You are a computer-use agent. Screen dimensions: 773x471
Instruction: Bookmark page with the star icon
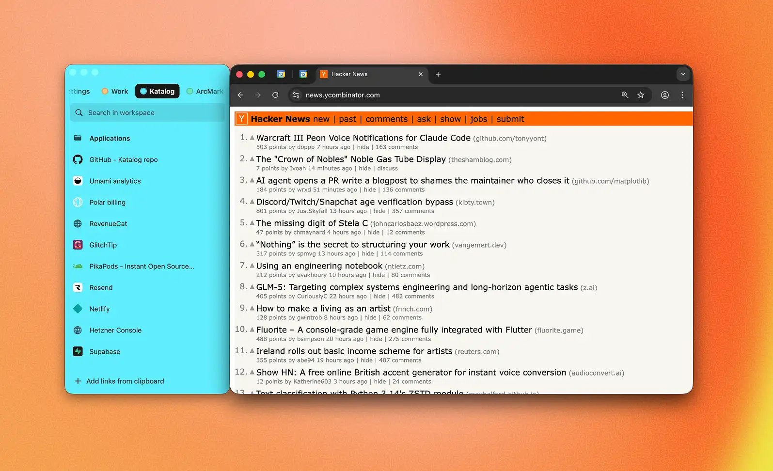pyautogui.click(x=641, y=95)
